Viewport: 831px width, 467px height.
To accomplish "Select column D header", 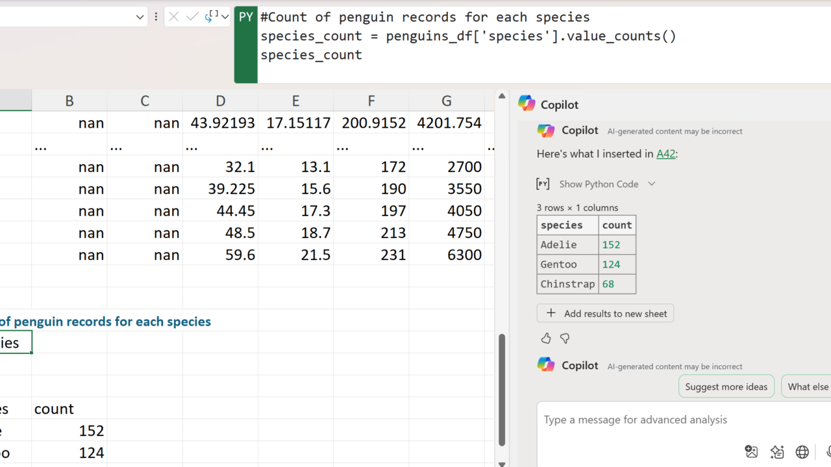I will click(220, 101).
